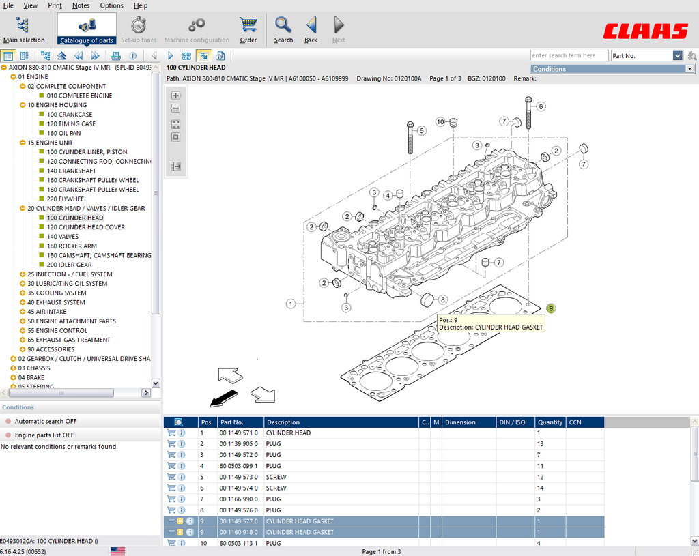The height and width of the screenshot is (556, 699).
Task: Open the Help menu
Action: (141, 5)
